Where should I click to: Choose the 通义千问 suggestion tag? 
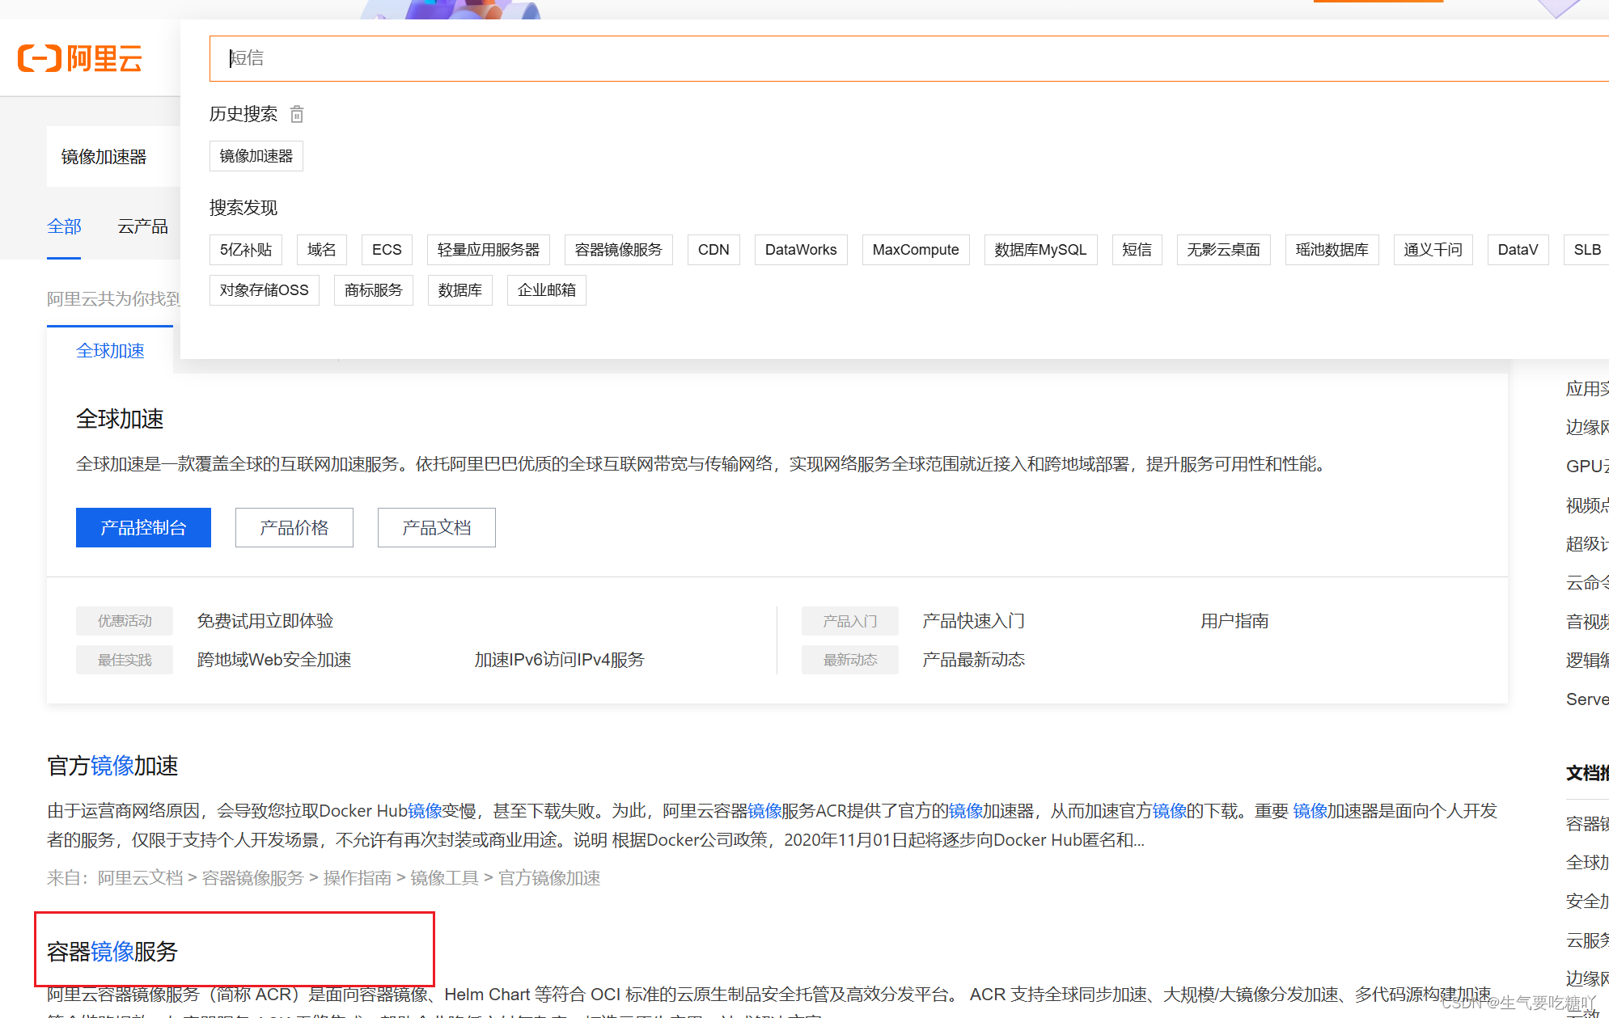tap(1433, 250)
